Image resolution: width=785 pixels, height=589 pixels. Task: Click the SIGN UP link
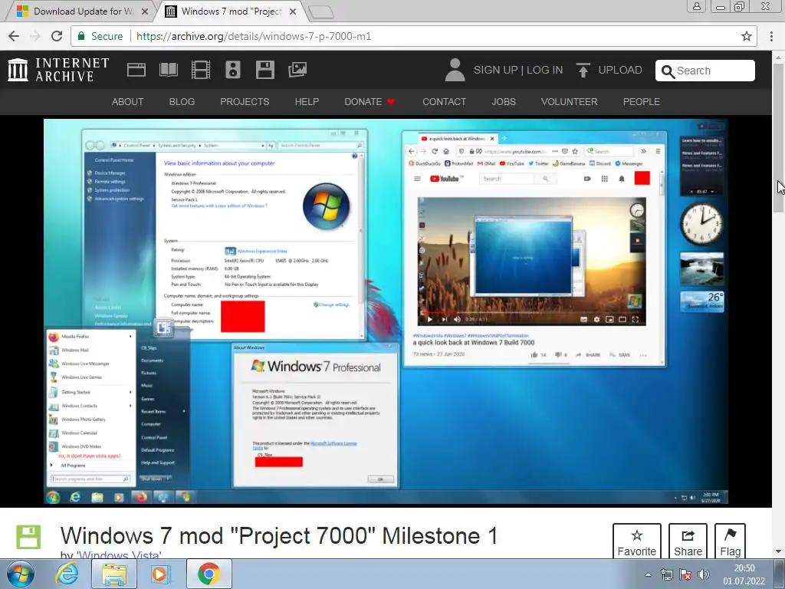click(x=495, y=70)
